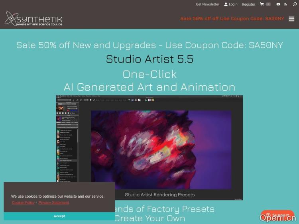The height and width of the screenshot is (224, 299).
Task: Click the search magnifier icon
Action: (x=295, y=4)
